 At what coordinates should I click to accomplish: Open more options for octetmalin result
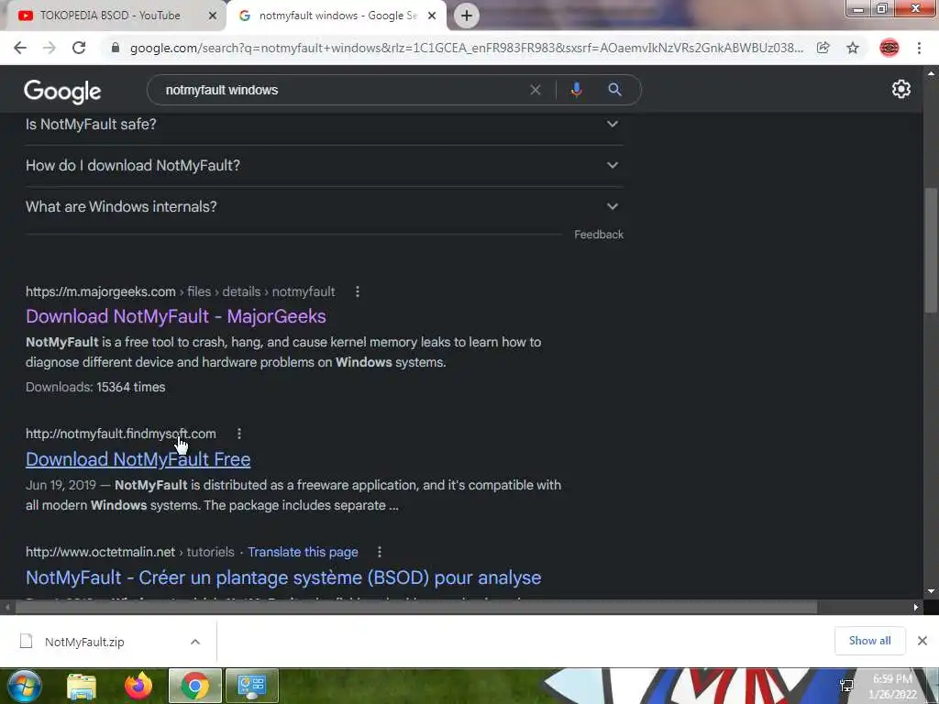click(x=379, y=552)
